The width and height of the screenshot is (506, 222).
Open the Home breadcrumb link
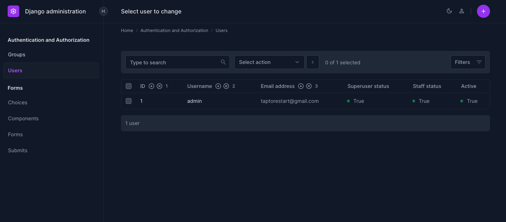[x=127, y=31]
